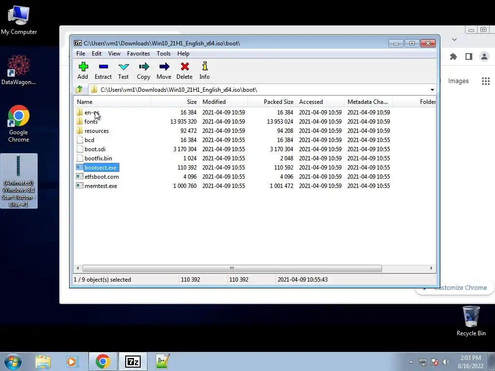Open the Info properties icon

tap(205, 66)
